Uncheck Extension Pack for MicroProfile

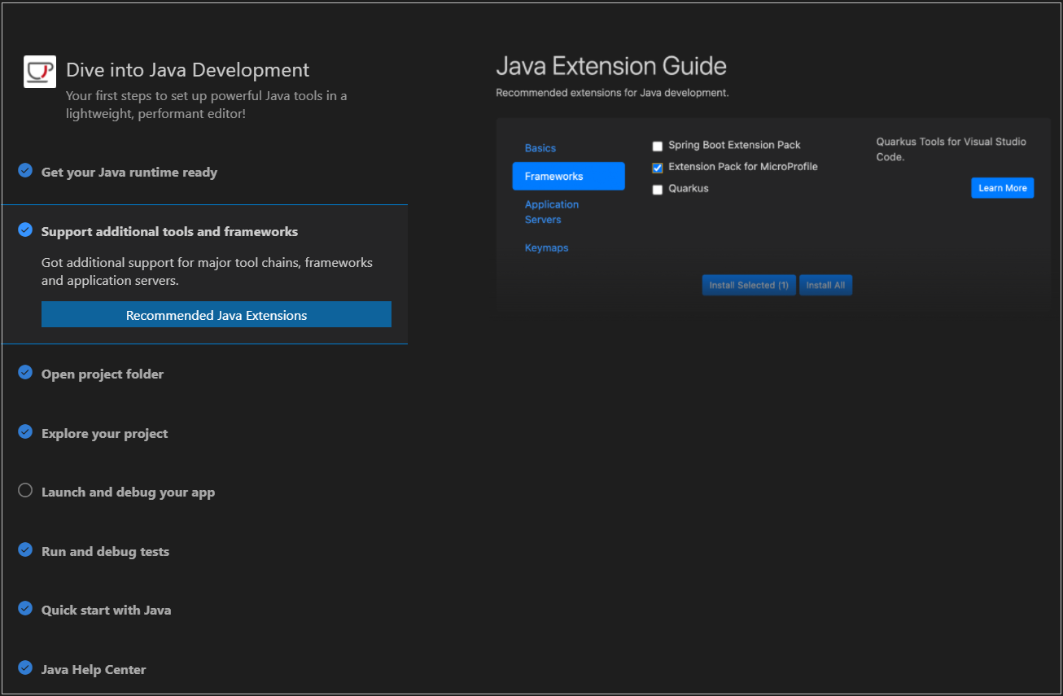pos(658,167)
